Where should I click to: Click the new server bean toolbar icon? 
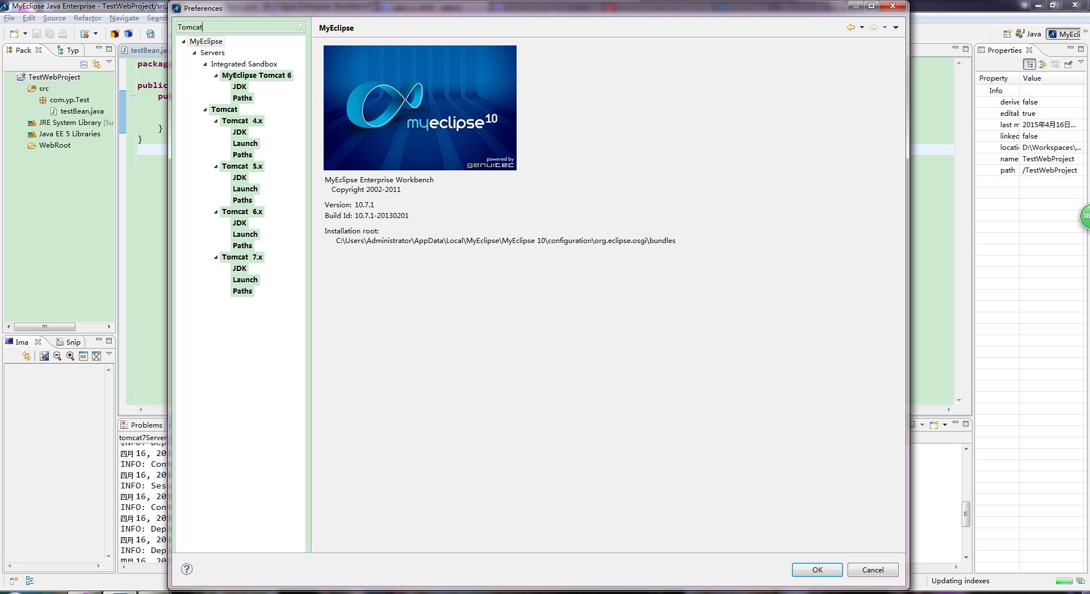pos(85,34)
